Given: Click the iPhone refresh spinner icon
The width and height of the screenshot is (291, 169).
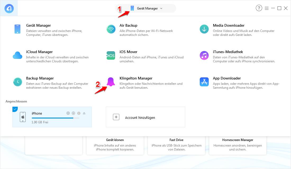Looking at the screenshot, I should tap(68, 113).
